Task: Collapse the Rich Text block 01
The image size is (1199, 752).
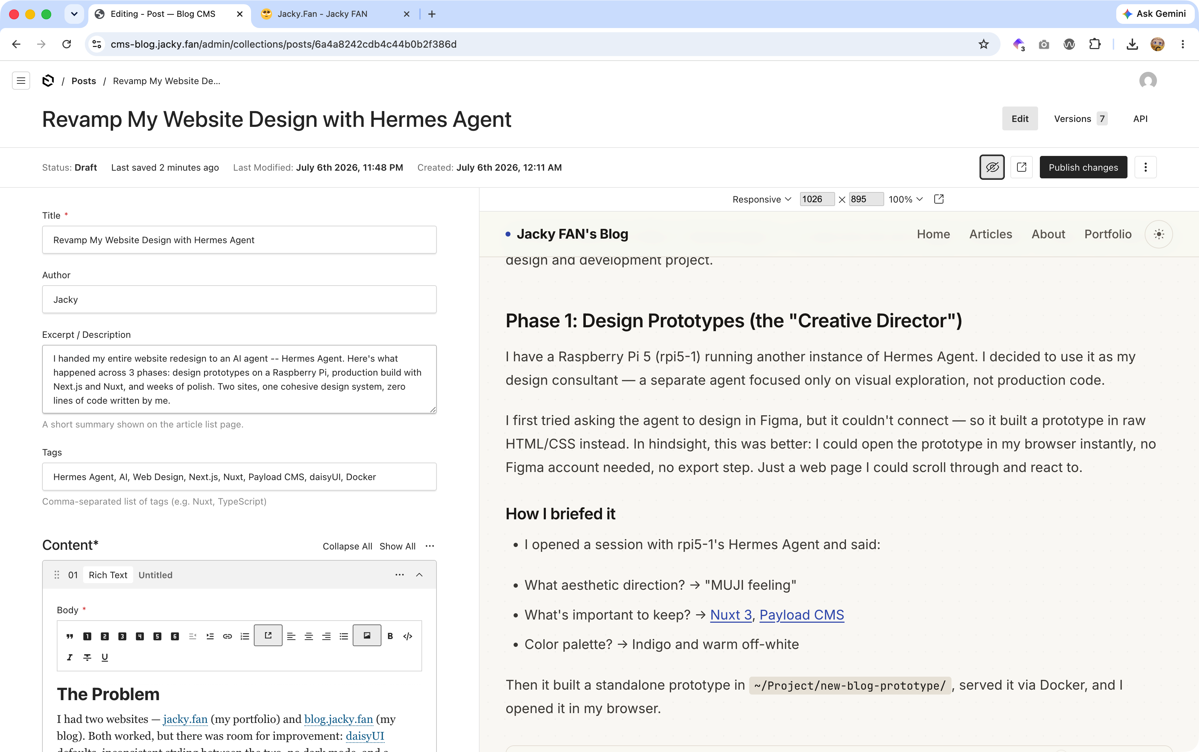Action: click(419, 575)
